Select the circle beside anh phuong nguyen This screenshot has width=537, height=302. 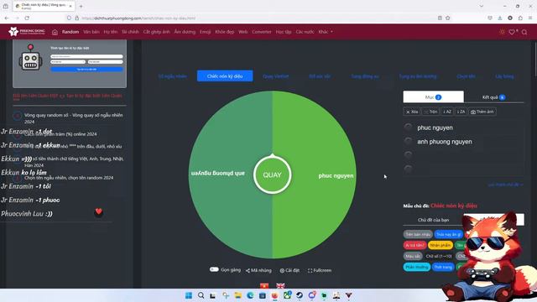[x=408, y=141]
